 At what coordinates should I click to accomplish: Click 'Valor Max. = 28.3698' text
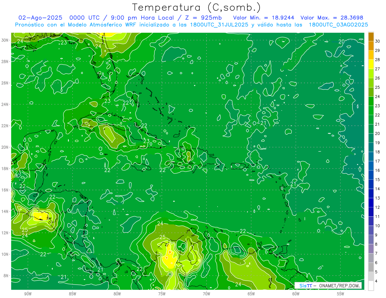[332, 18]
